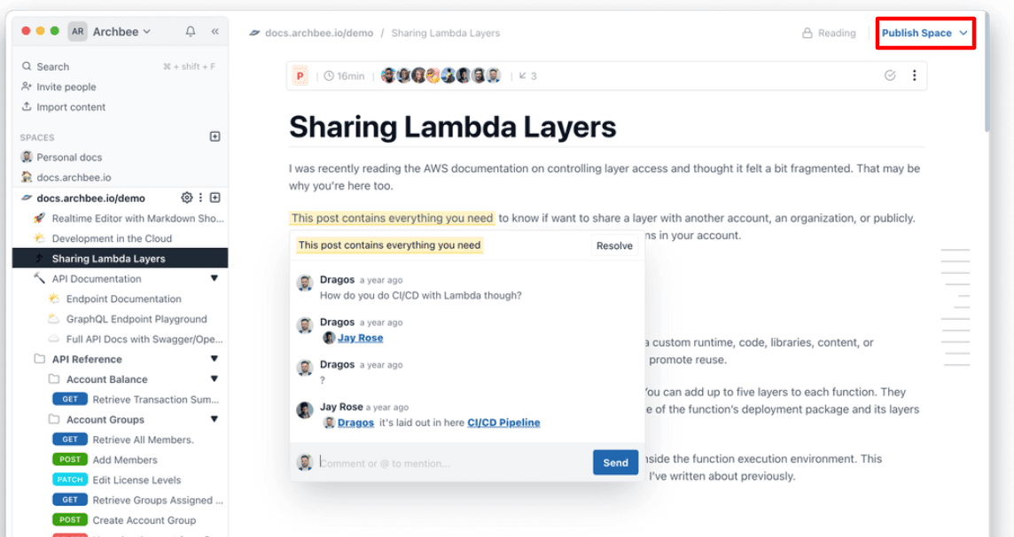Image resolution: width=1014 pixels, height=537 pixels.
Task: Send the comment with Send button
Action: click(615, 463)
